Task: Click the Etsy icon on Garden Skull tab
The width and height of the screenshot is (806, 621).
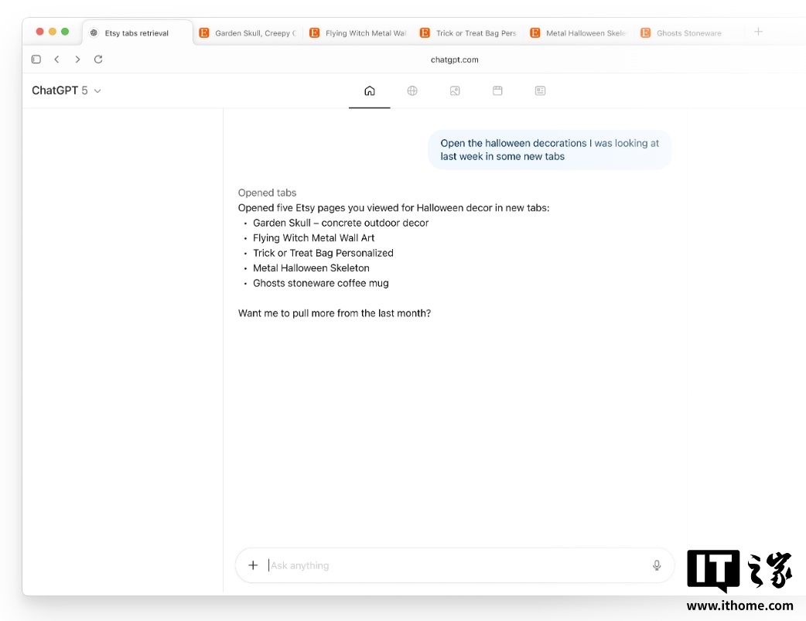Action: 204,33
